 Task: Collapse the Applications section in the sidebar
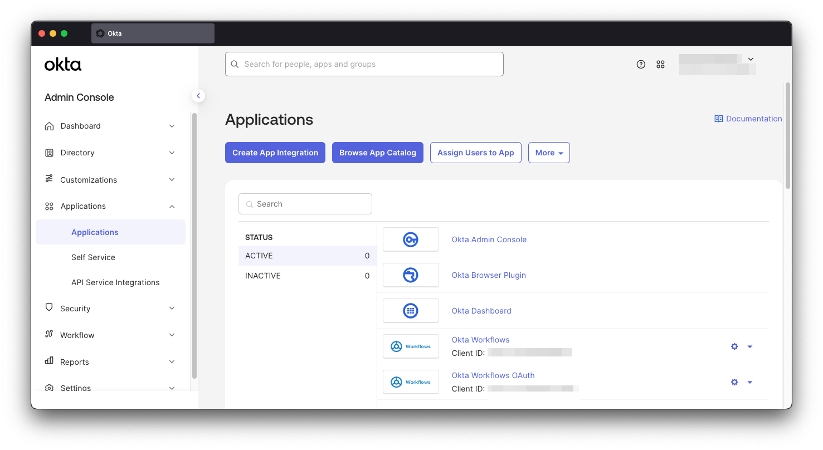coord(172,206)
